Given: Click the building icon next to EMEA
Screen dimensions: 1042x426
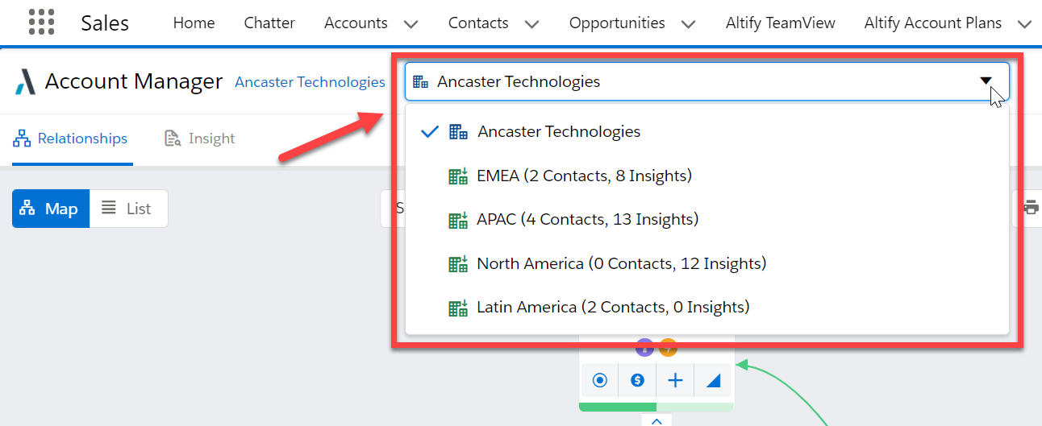Looking at the screenshot, I should point(458,176).
